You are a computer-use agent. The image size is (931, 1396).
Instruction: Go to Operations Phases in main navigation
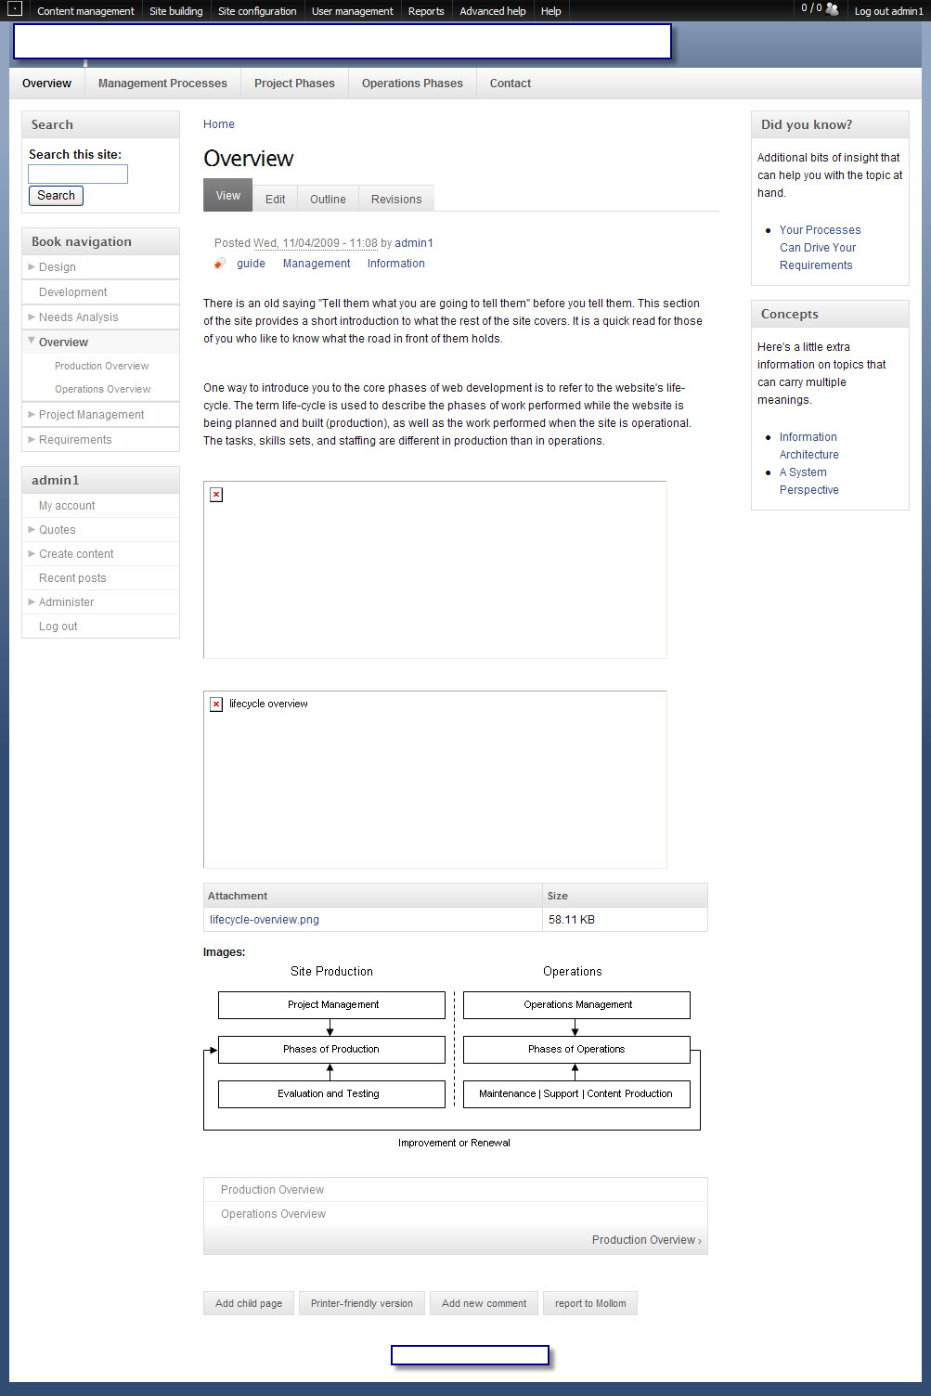[412, 84]
